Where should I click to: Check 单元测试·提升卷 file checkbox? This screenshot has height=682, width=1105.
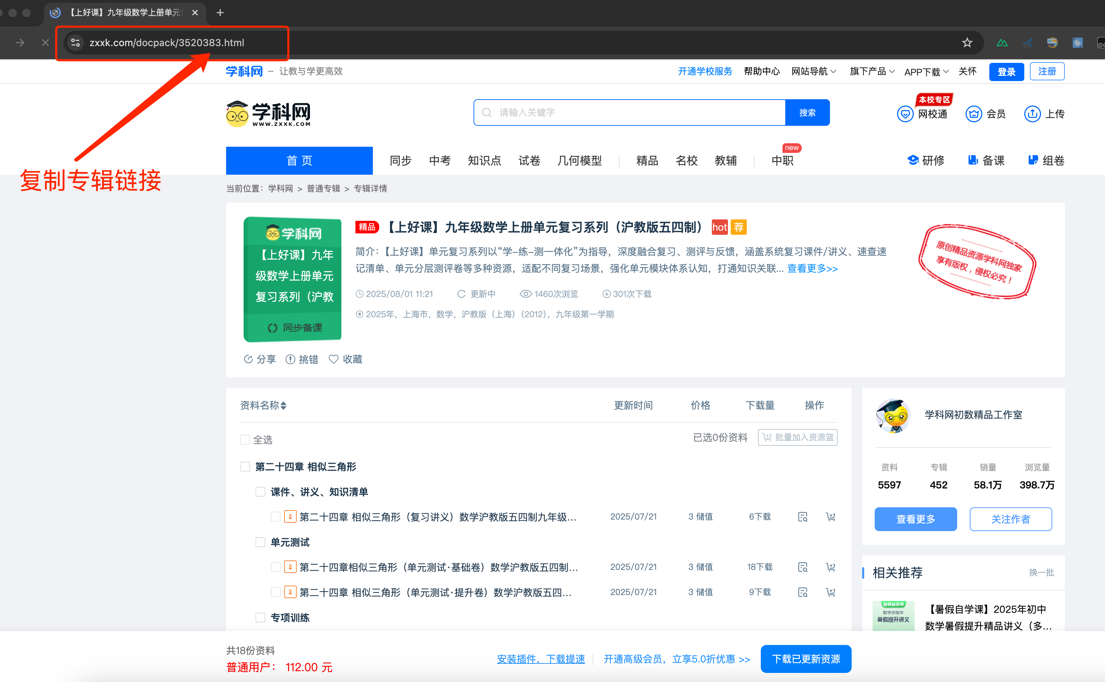(x=276, y=592)
